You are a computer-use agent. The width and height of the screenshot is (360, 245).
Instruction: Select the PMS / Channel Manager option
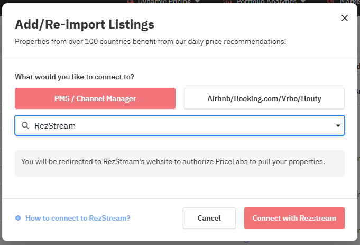click(x=95, y=98)
